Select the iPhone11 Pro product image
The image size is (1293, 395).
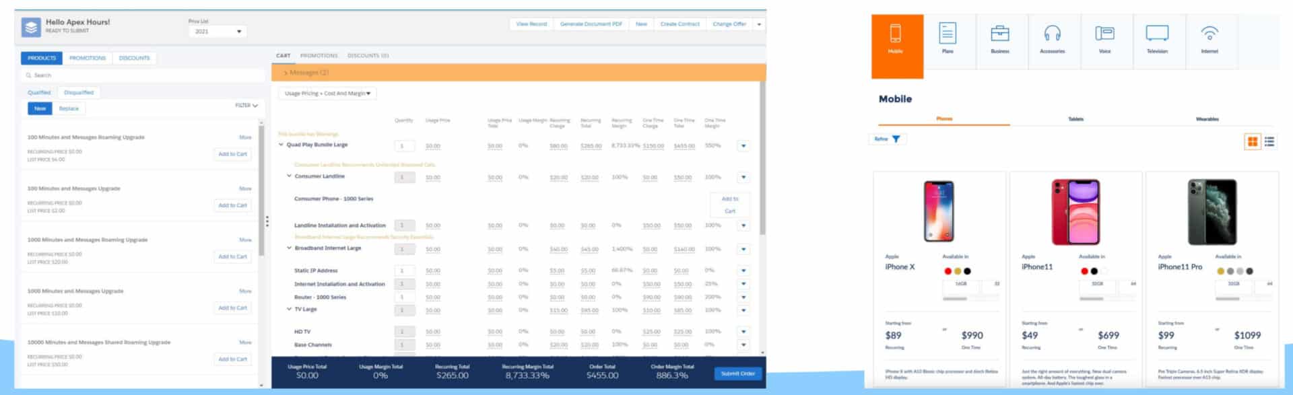coord(1212,211)
